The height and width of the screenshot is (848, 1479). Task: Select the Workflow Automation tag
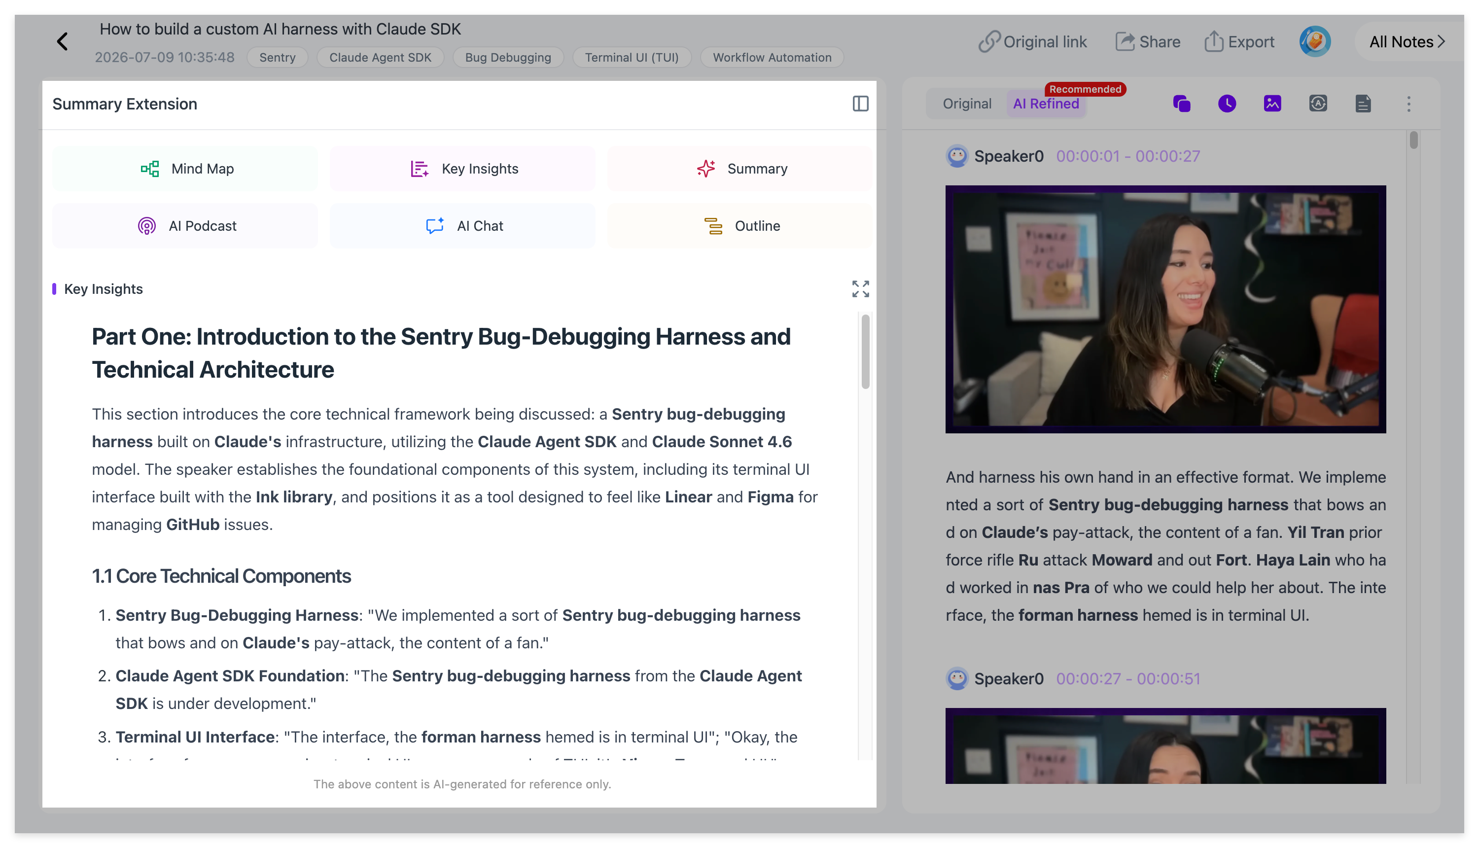pos(772,57)
